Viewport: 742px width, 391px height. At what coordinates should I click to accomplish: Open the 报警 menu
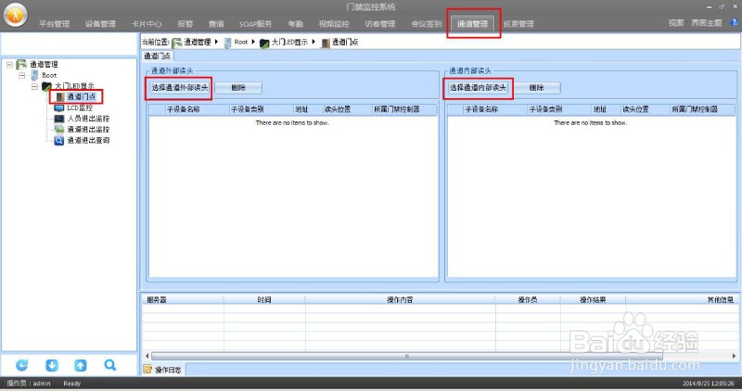tap(185, 24)
